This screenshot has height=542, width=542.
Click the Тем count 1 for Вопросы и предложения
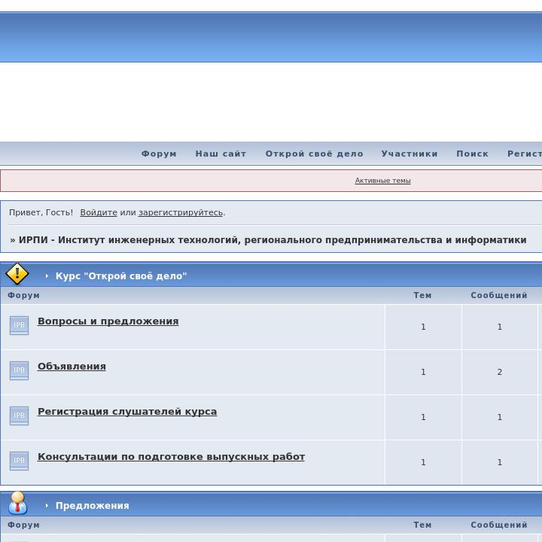pos(423,327)
